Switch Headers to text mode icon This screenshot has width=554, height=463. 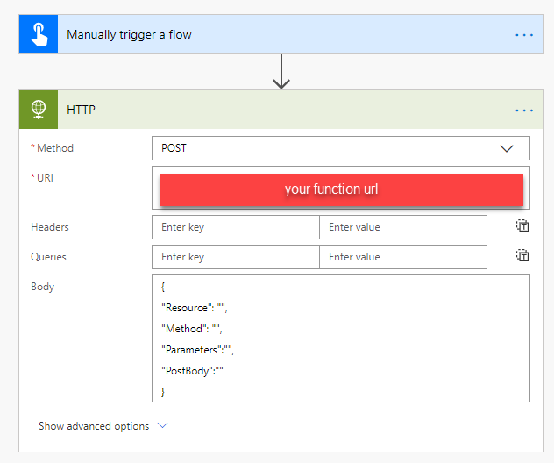522,226
